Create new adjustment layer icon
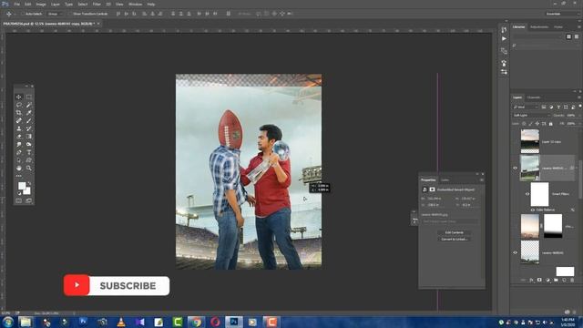Screen dimensions: 583x328 pos(547,280)
